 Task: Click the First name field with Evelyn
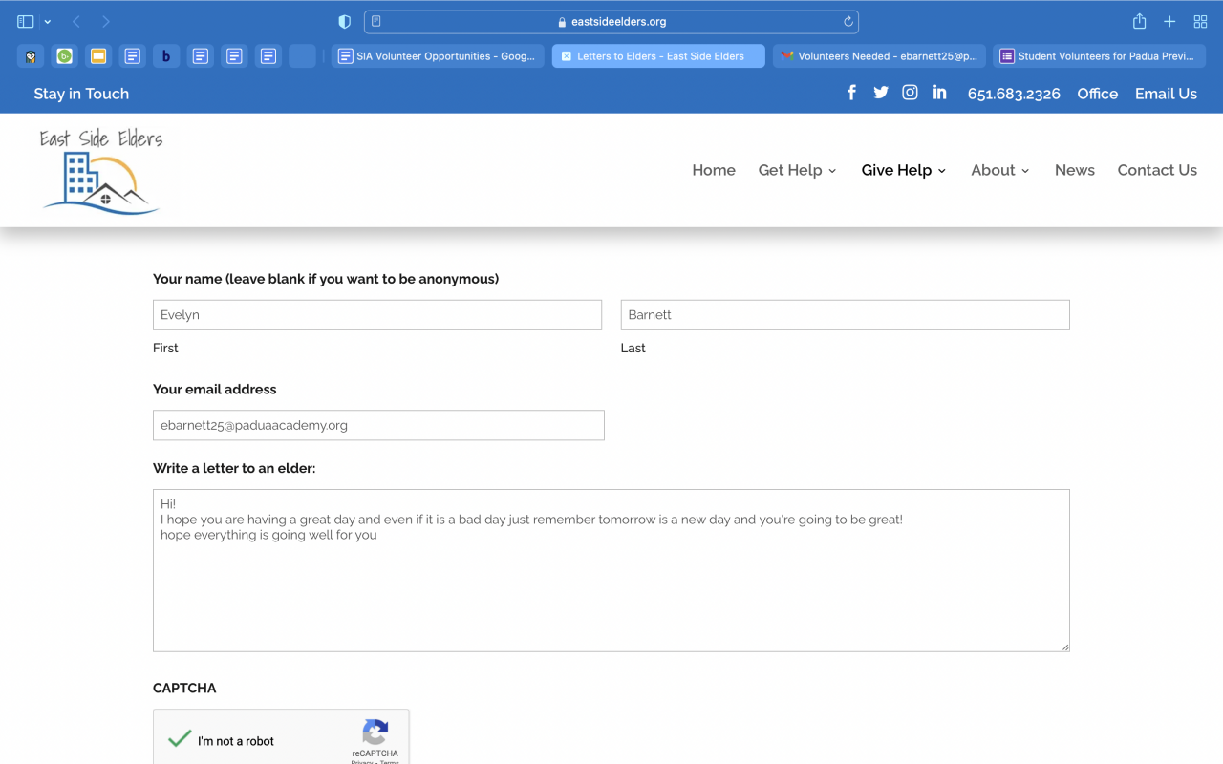click(x=377, y=315)
